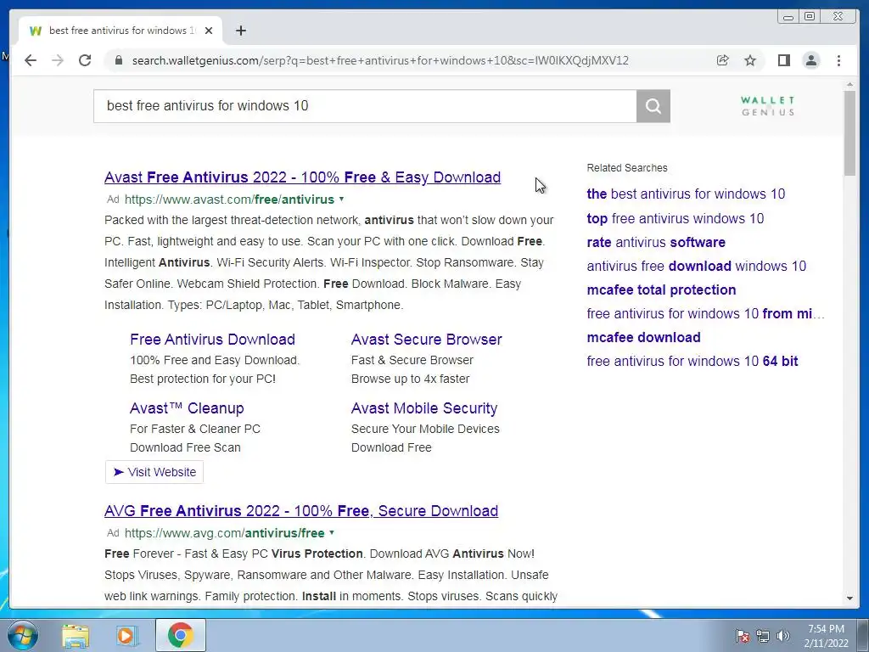Launch Windows Media Player from taskbar

127,636
